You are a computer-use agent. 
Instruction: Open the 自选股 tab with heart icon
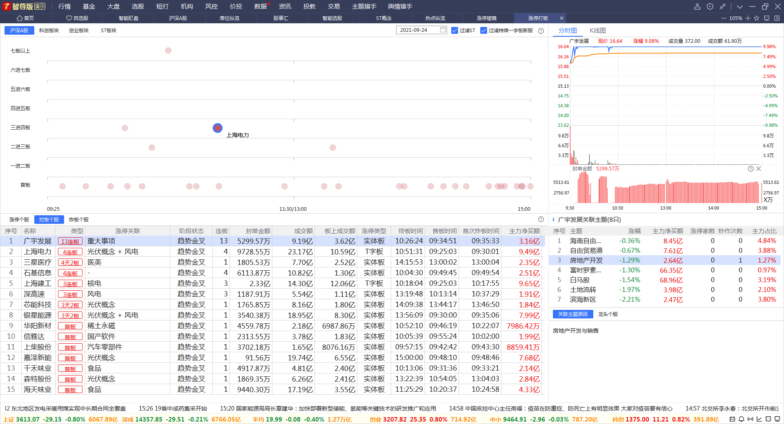[77, 18]
